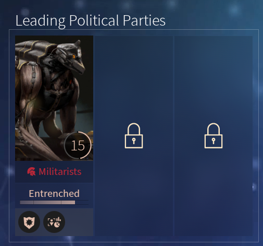
Task: Click the creature's armored shoulder plate
Action: [x=35, y=51]
